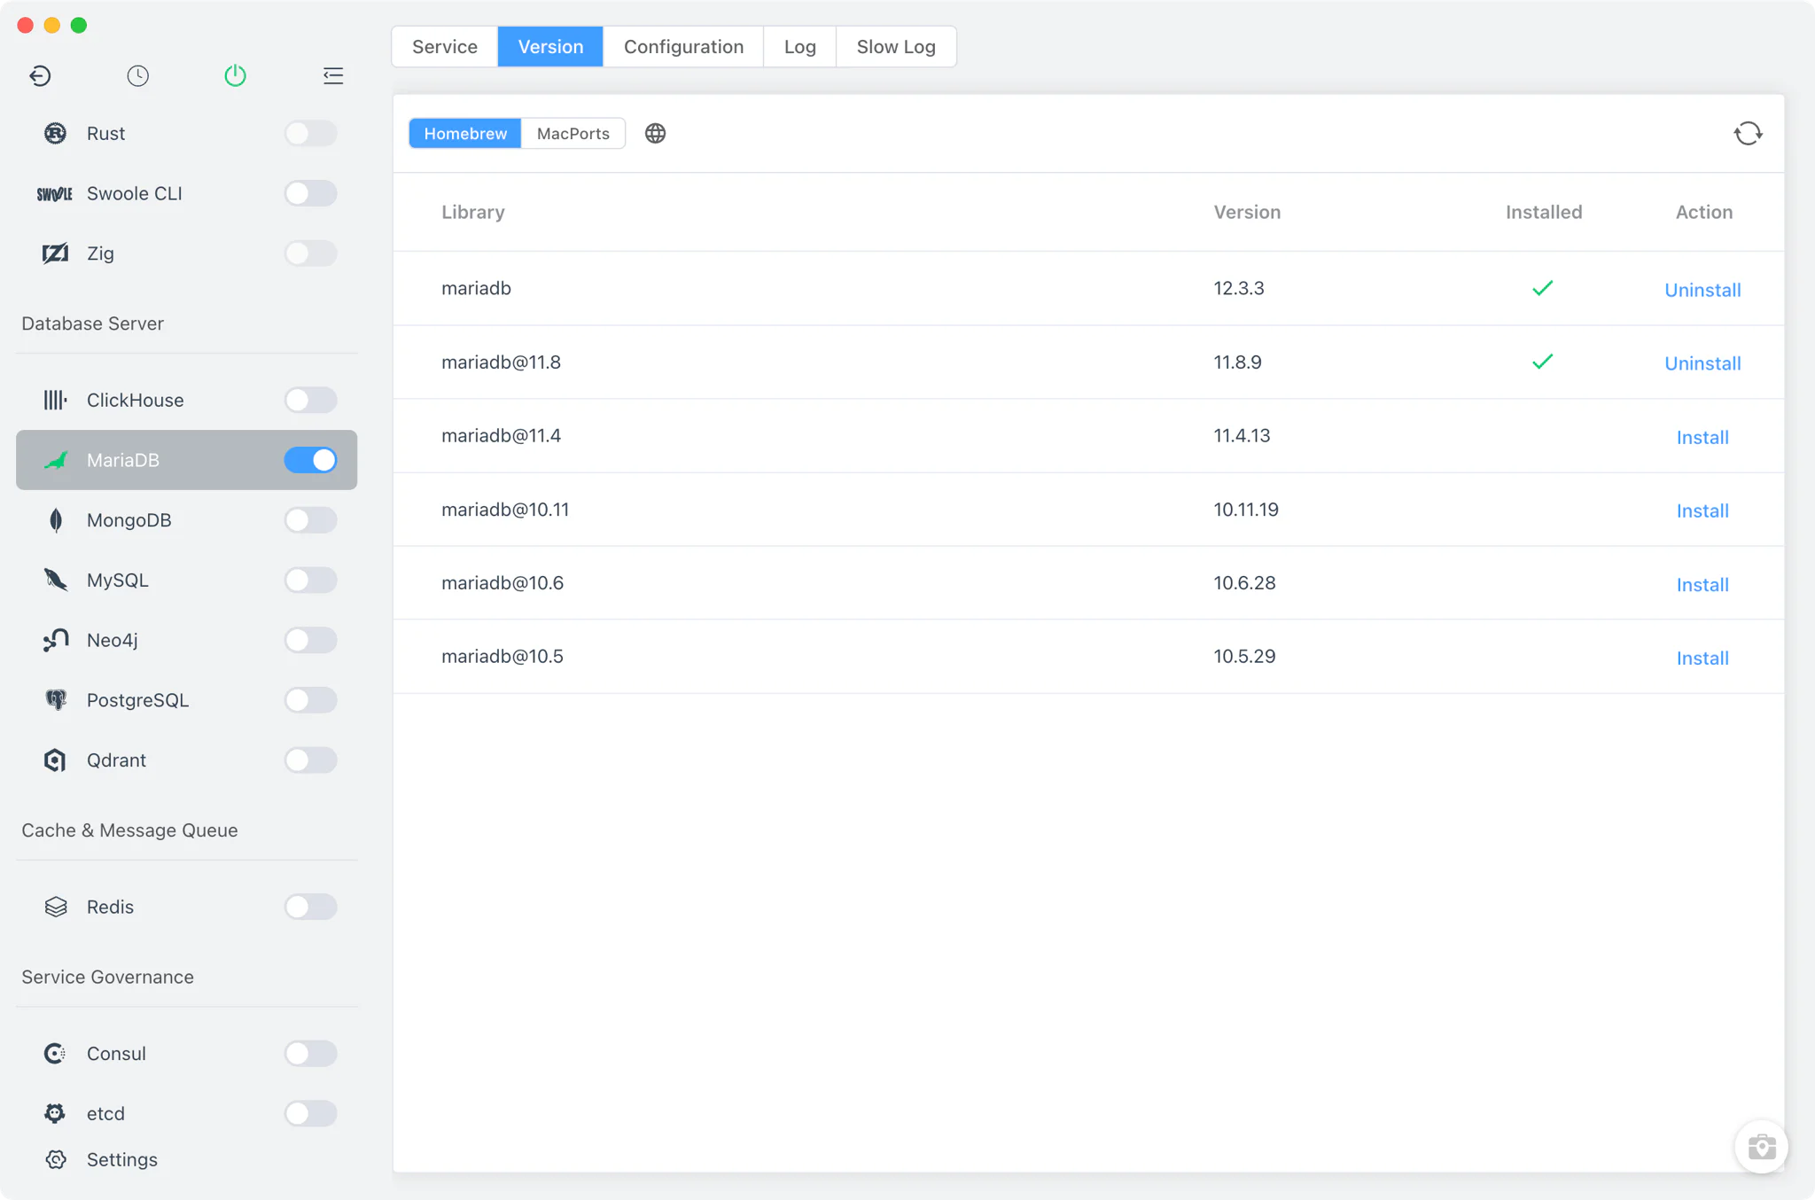Screen dimensions: 1815x1200
Task: Click the Cache & Message Queue label
Action: (129, 830)
